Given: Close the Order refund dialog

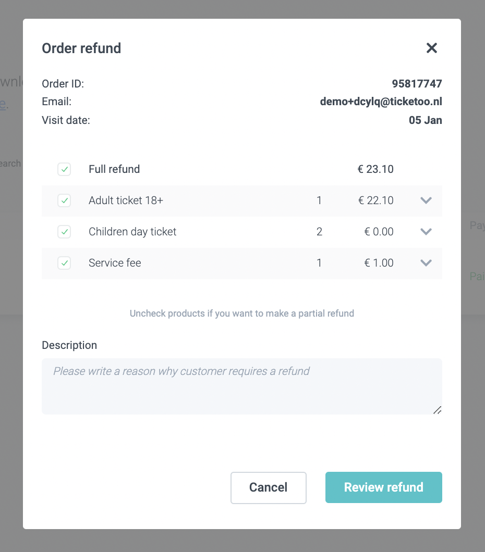Looking at the screenshot, I should click(x=431, y=48).
